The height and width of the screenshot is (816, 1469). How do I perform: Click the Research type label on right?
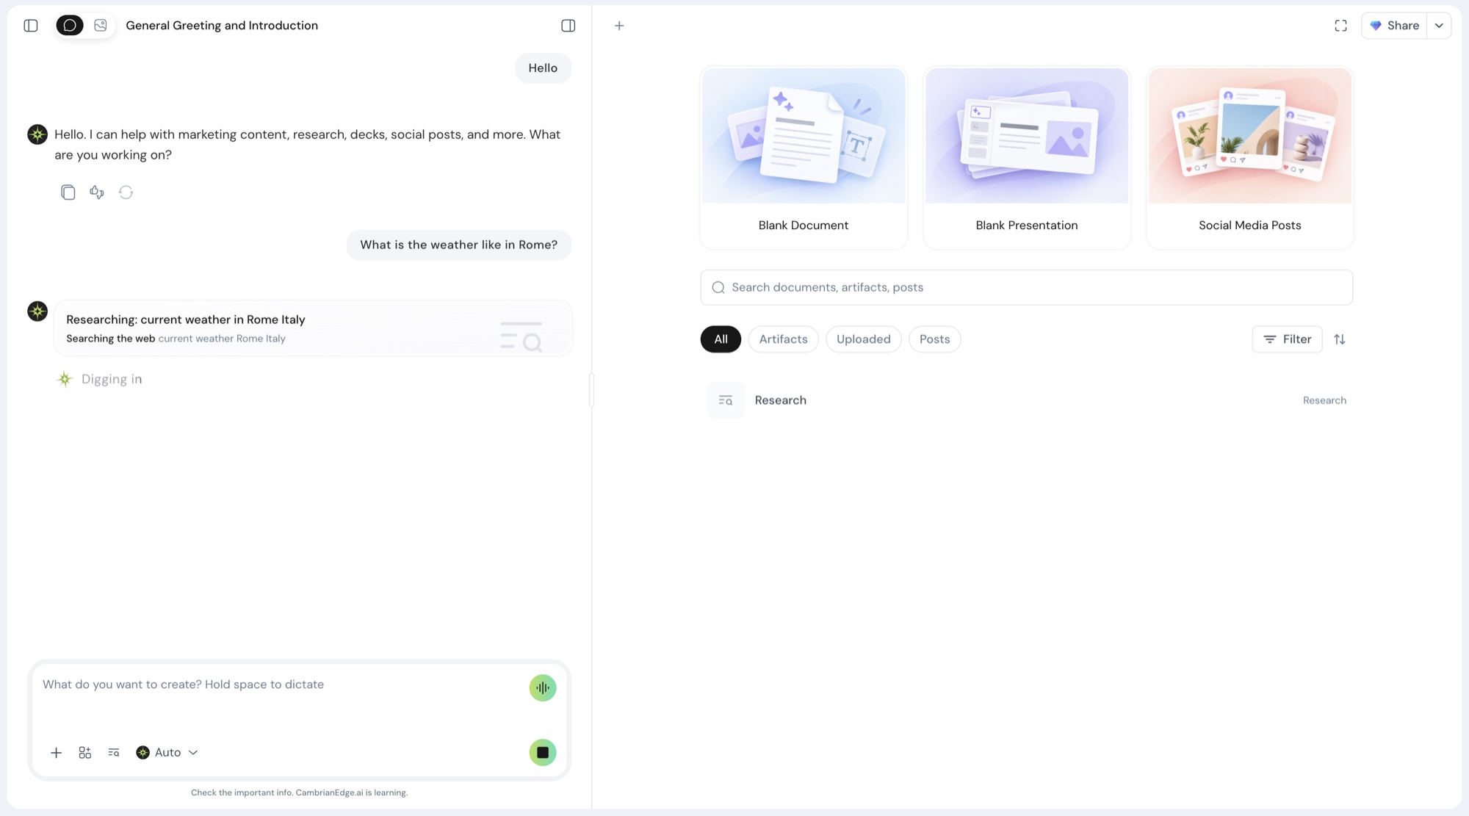[x=1324, y=400]
